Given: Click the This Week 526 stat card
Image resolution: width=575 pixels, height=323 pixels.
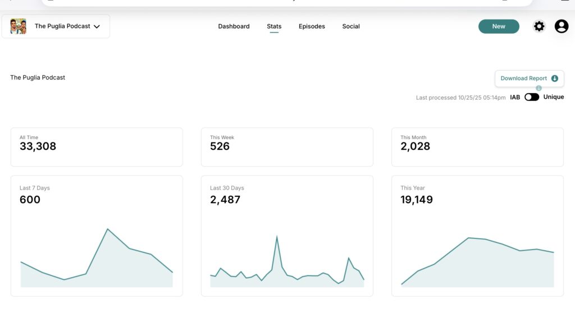Looking at the screenshot, I should click(x=287, y=147).
